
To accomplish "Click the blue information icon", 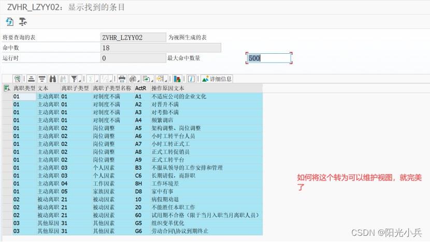I will [191, 79].
